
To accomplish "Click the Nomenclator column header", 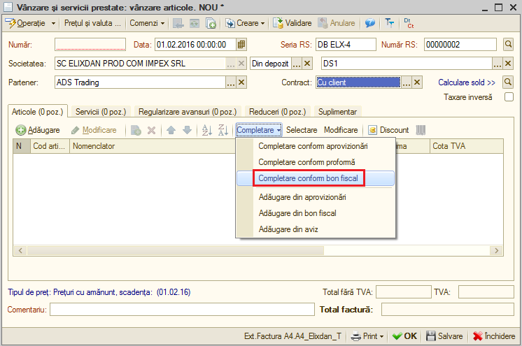I will [x=153, y=146].
